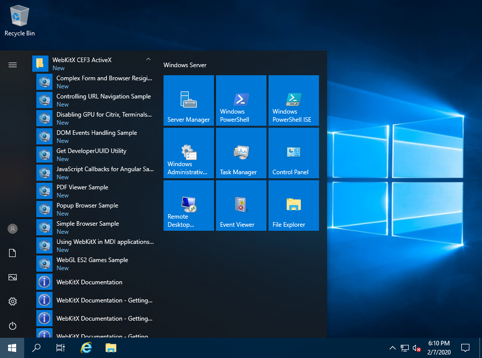Open the plain WebKitX Documentation entry
482x358 pixels.
tap(95, 282)
